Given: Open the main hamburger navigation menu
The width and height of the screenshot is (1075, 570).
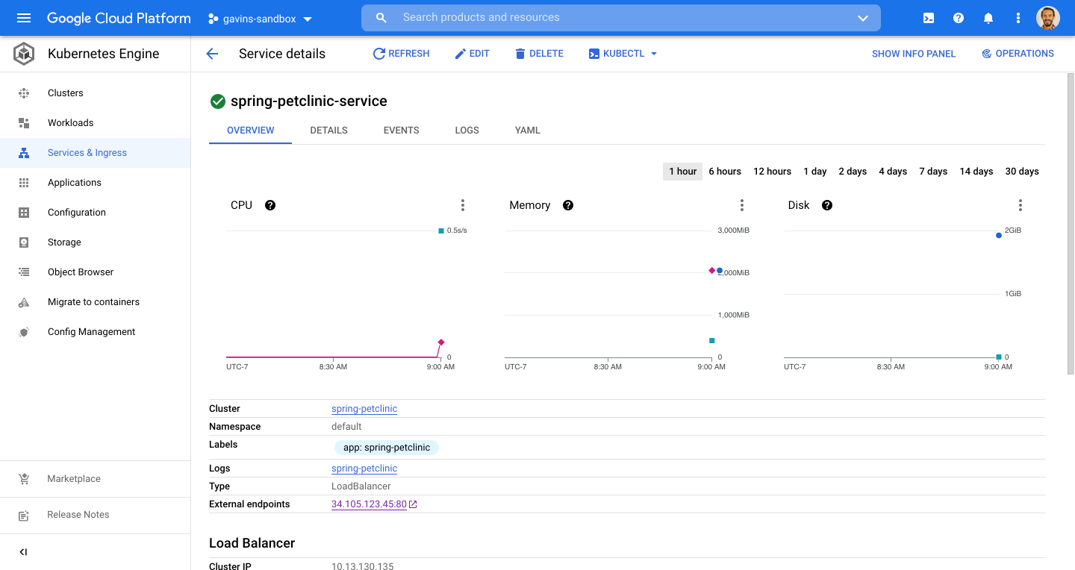Looking at the screenshot, I should pos(24,18).
